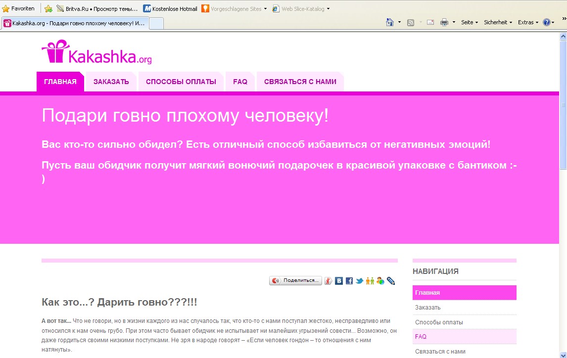This screenshot has width=567, height=358.
Task: Click the vertical page scrollbar thumb
Action: click(x=563, y=104)
